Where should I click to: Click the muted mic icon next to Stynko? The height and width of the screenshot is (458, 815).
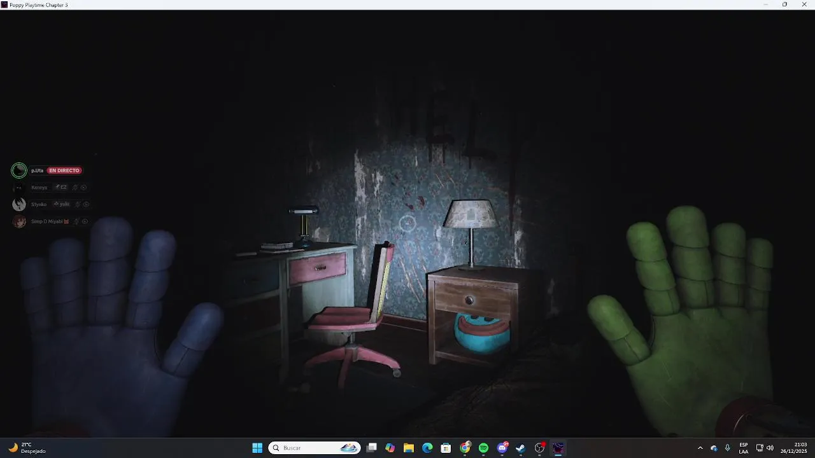77,204
